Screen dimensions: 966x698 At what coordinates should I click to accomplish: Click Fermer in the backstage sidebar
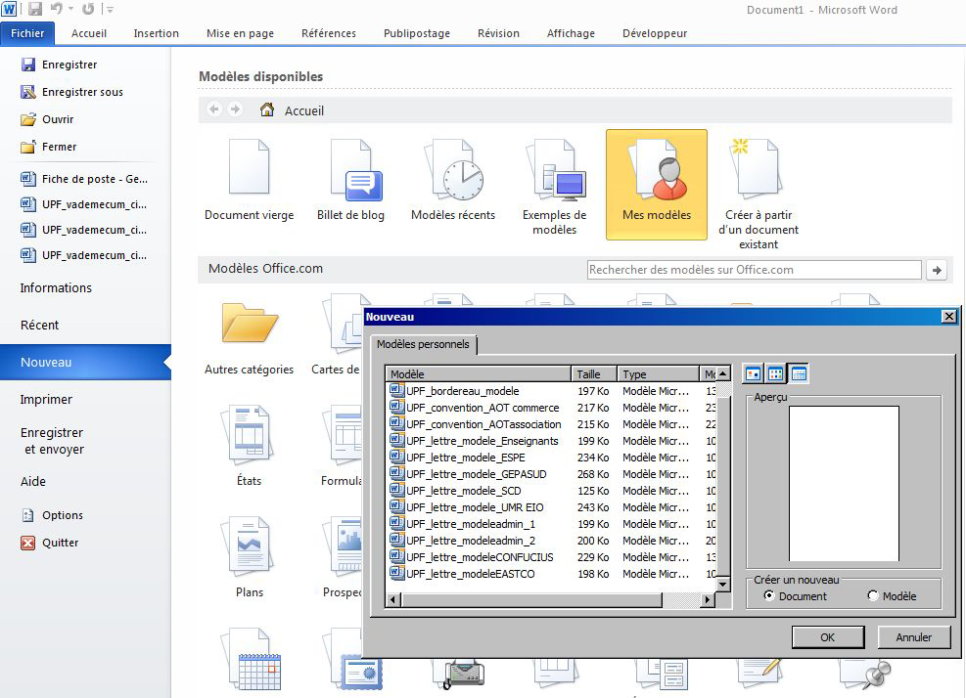tap(49, 147)
